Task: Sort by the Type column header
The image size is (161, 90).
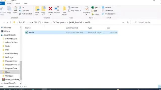Action: point(90,28)
